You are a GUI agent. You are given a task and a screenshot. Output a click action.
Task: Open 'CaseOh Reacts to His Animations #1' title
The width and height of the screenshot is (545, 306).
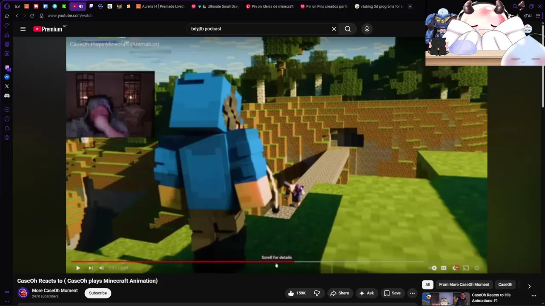point(491,297)
